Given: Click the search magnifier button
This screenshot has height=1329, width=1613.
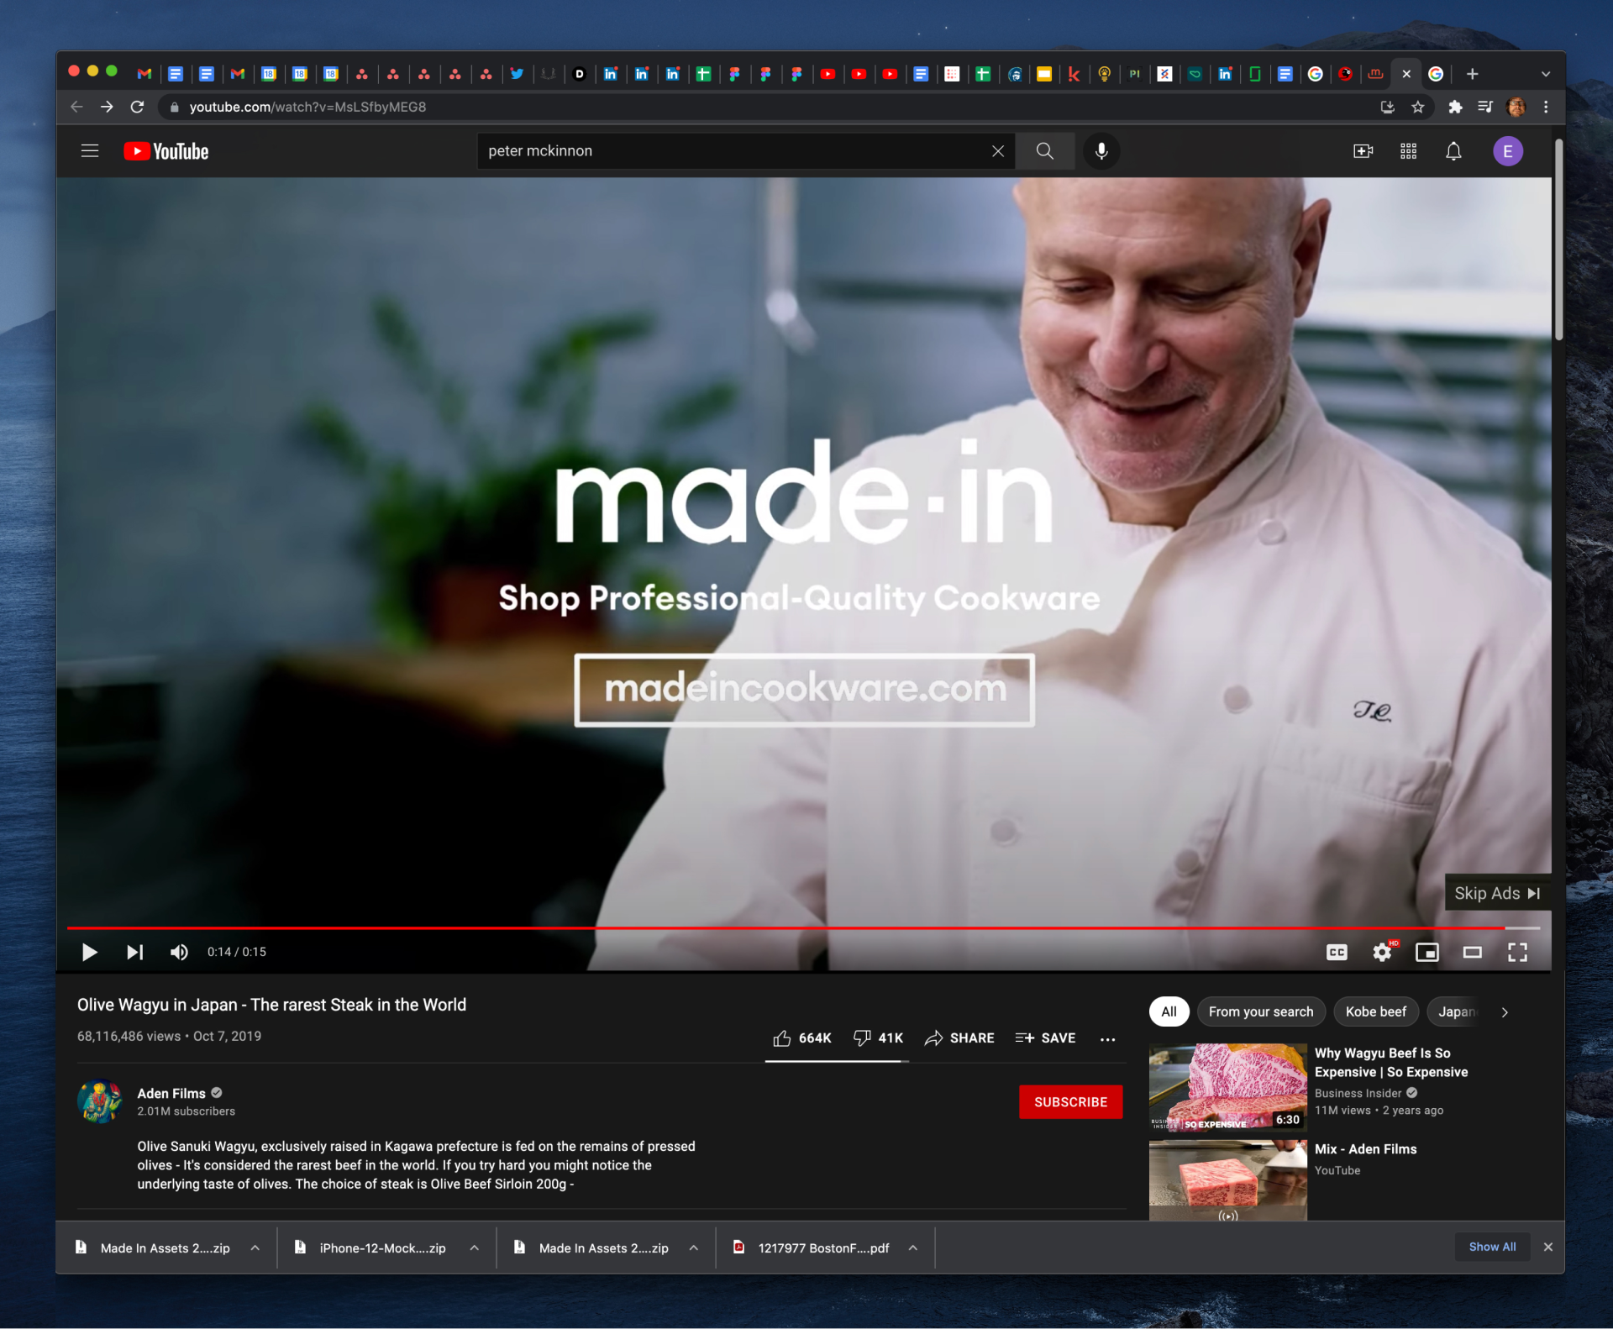Looking at the screenshot, I should tap(1044, 151).
